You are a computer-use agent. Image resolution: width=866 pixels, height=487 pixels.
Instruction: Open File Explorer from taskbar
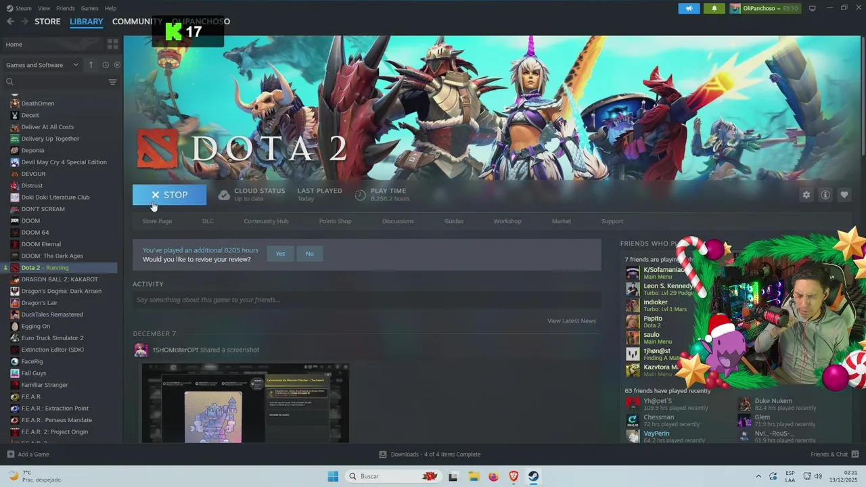click(x=473, y=476)
